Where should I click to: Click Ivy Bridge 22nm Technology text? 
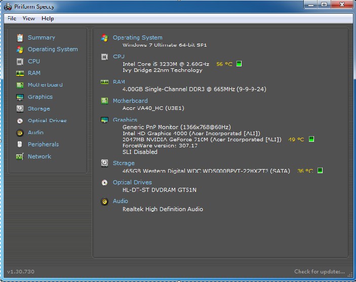point(163,70)
